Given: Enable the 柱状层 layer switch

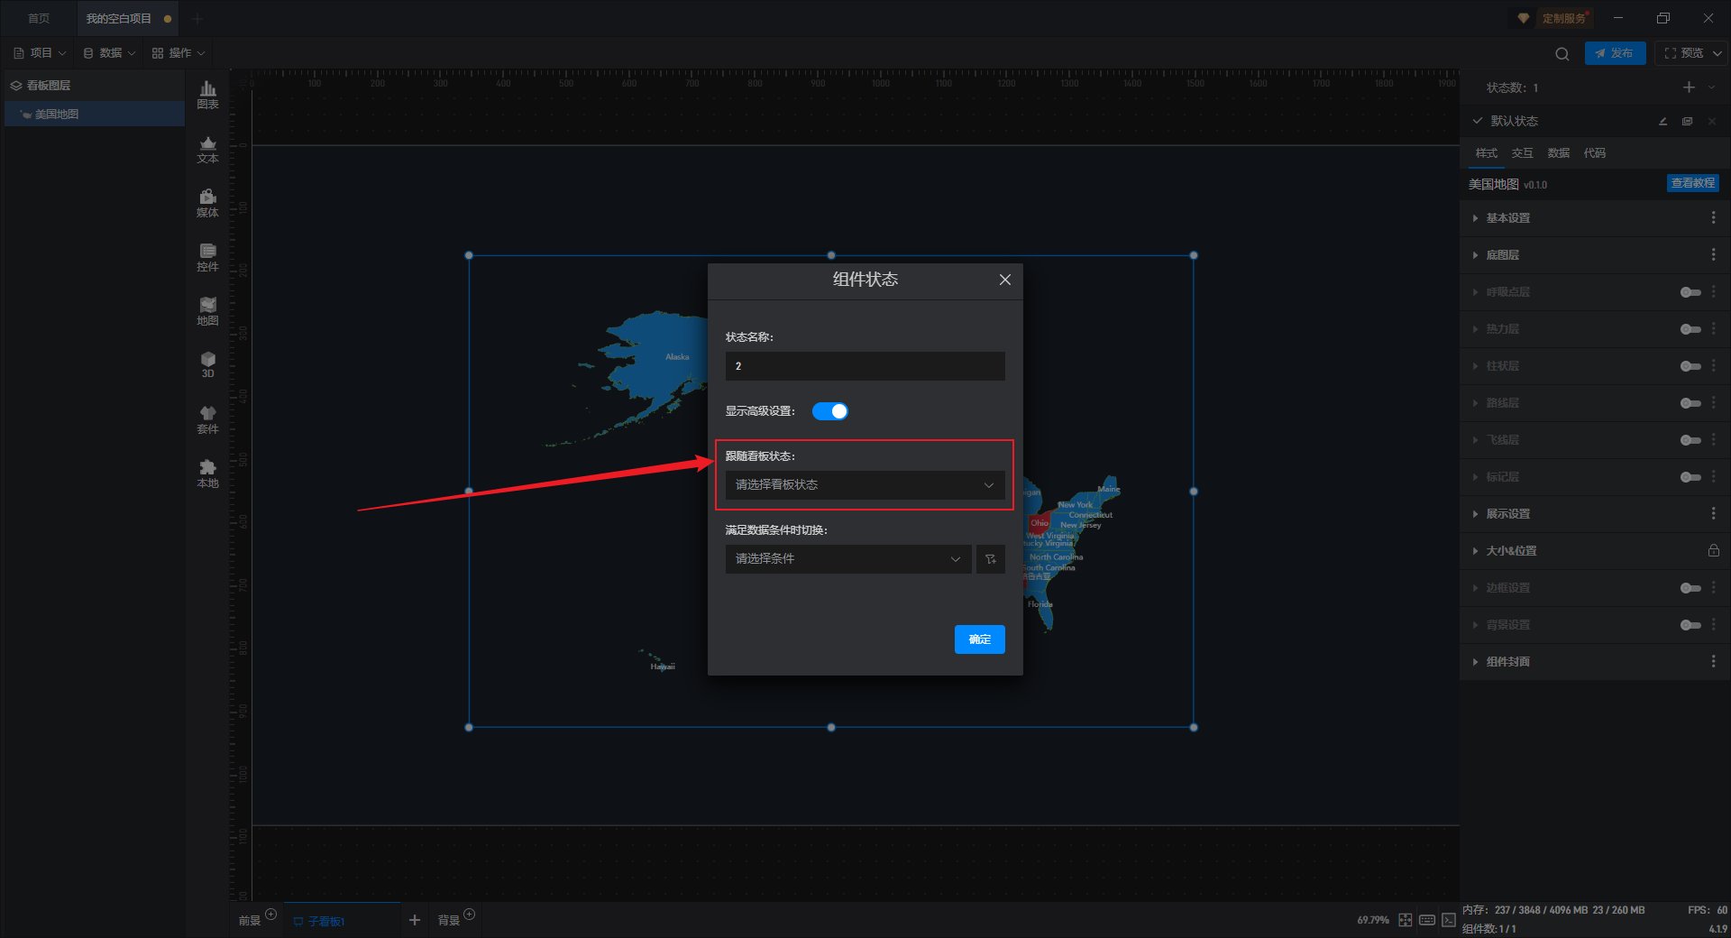Looking at the screenshot, I should tap(1690, 366).
